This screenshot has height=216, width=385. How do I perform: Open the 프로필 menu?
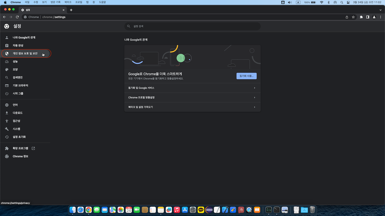pyautogui.click(x=79, y=2)
